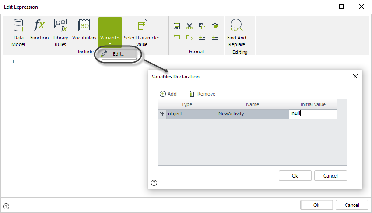Click the Copy icon in Format group
Screen dimensions: 372x213
(202, 26)
